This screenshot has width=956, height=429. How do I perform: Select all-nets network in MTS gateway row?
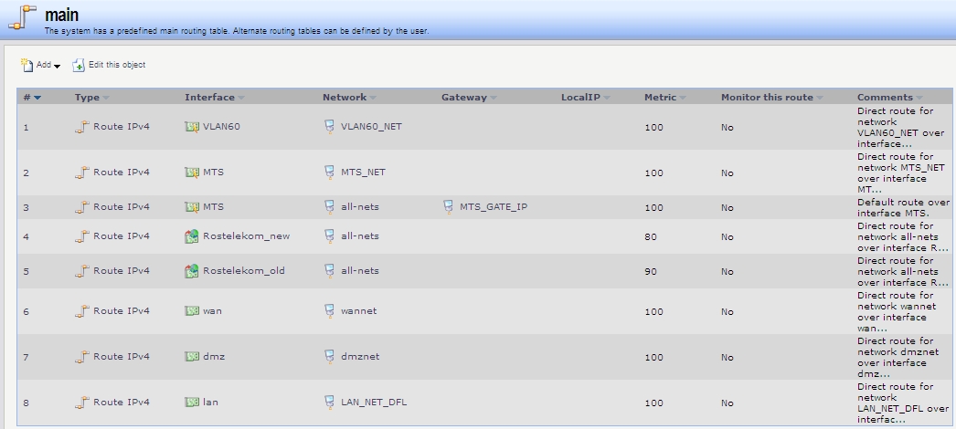click(360, 207)
